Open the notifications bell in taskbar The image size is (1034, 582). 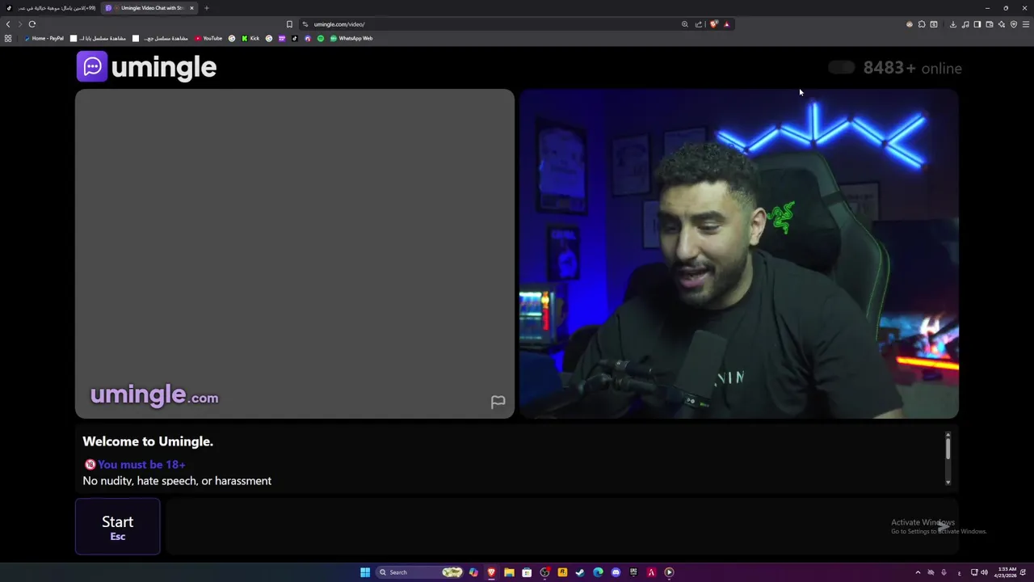[x=1024, y=572]
